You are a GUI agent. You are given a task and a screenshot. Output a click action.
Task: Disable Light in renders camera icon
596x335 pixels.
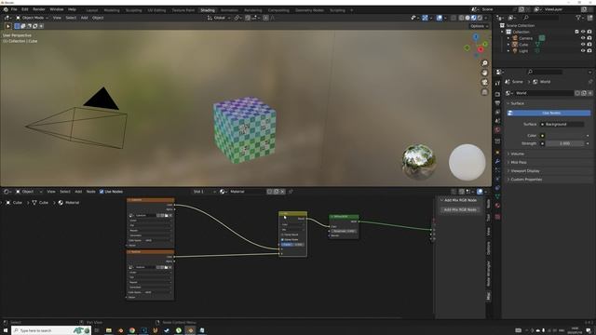589,50
